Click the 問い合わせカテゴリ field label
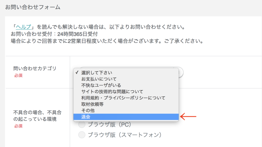Image resolution: width=262 pixels, height=147 pixels. (x=35, y=68)
